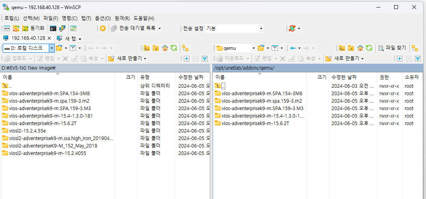Viewport: 426px width, 199px height.
Task: Click the 파일 찾기 find files button
Action: click(392, 48)
